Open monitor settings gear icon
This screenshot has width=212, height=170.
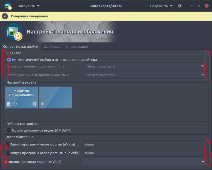[x=34, y=104]
